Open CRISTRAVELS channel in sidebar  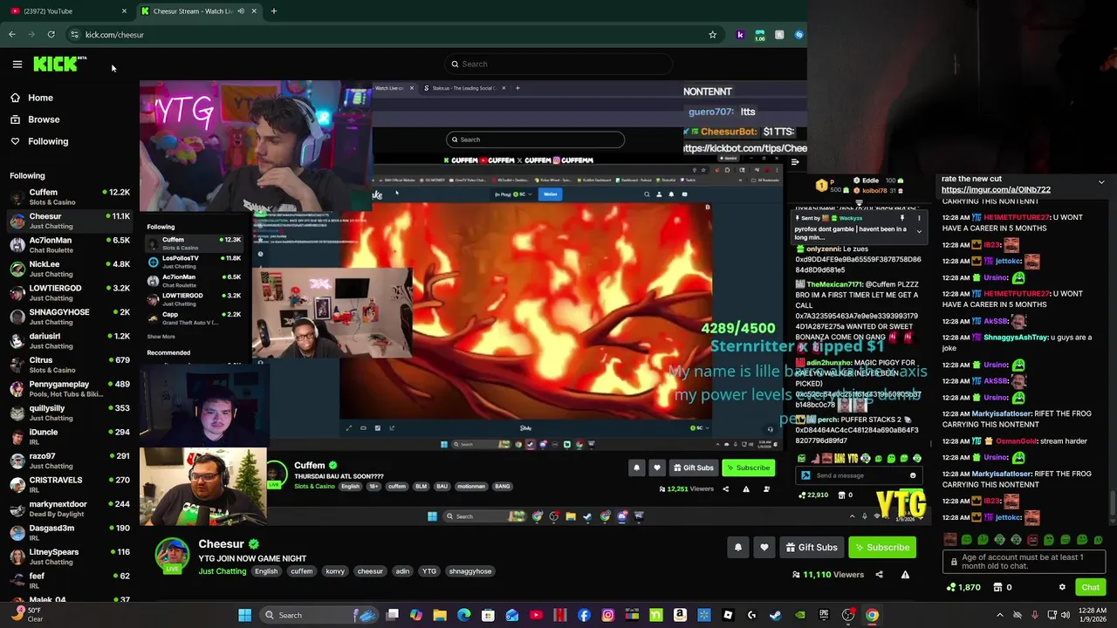[x=70, y=485]
